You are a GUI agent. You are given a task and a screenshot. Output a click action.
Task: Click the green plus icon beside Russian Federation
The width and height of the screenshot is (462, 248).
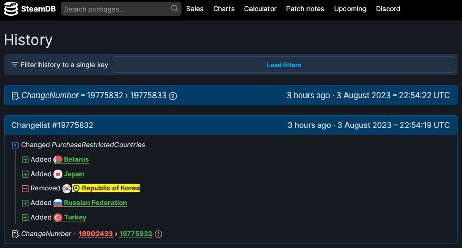point(25,203)
